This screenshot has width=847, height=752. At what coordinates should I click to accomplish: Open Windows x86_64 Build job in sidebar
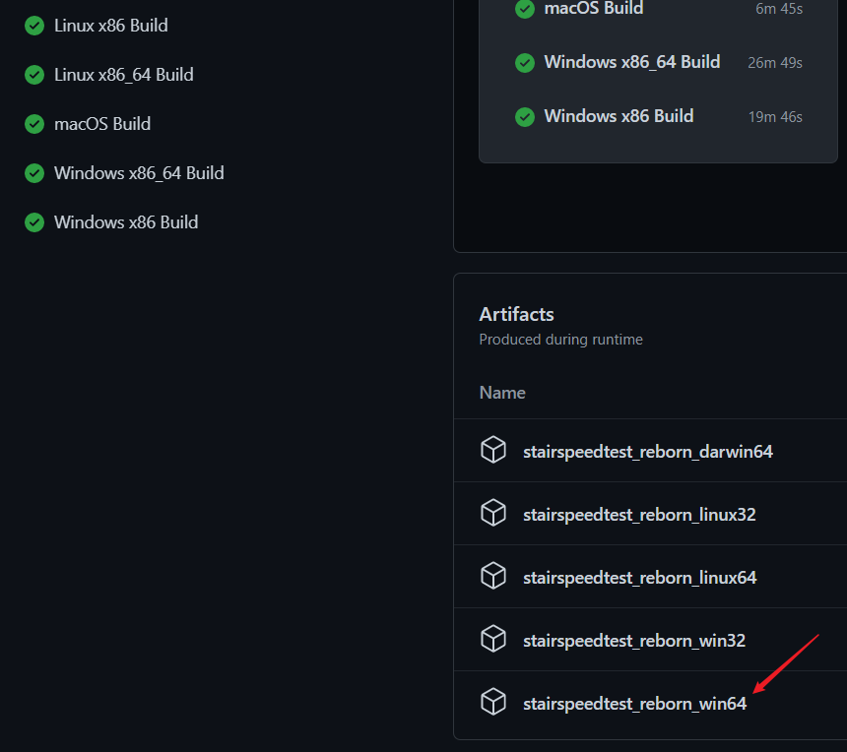point(139,173)
